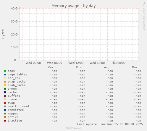Click the buffers purple swatch
The width and height of the screenshot is (147, 131).
point(5,96)
